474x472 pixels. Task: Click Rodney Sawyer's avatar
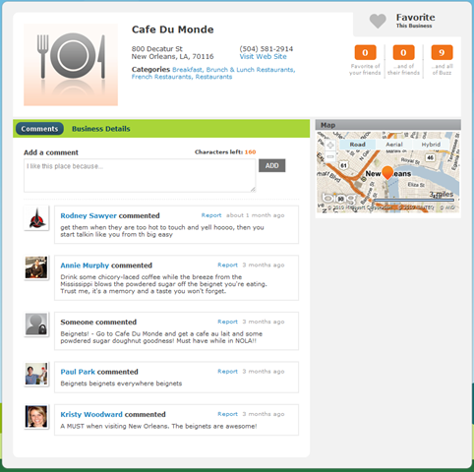pyautogui.click(x=36, y=218)
